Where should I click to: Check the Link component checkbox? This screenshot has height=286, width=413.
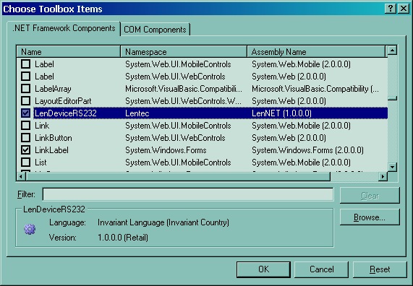click(x=25, y=126)
